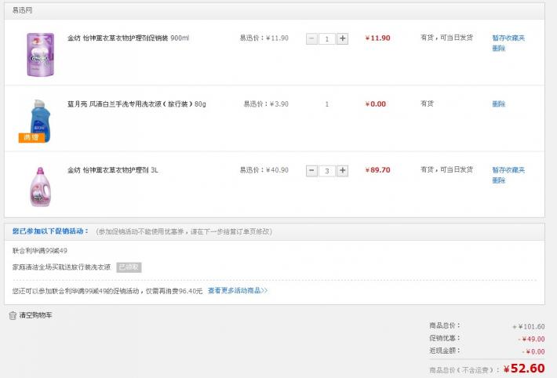Delete the 金纺 900ml item from cart
This screenshot has width=557, height=378.
pyautogui.click(x=498, y=49)
